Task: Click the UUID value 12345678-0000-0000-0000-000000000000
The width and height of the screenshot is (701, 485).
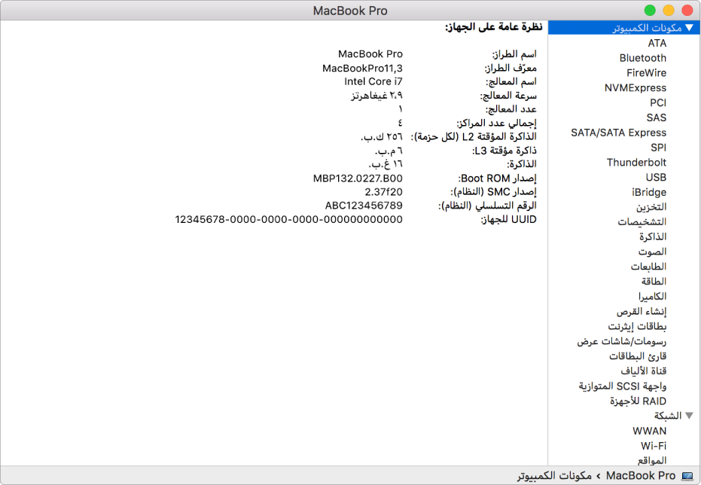Action: 289,219
